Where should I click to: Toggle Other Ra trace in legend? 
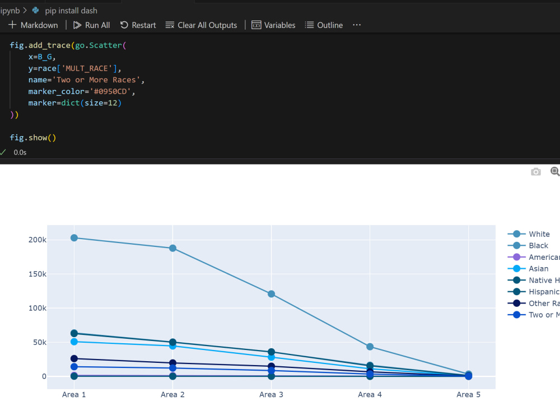click(534, 303)
